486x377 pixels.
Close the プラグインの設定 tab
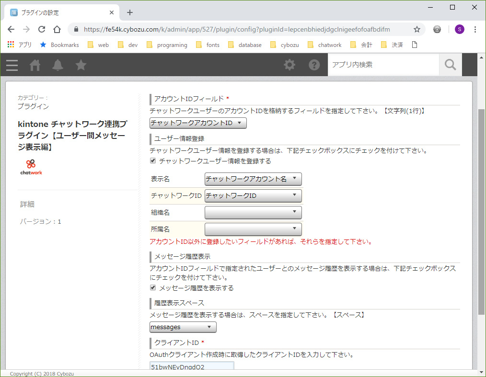(112, 12)
